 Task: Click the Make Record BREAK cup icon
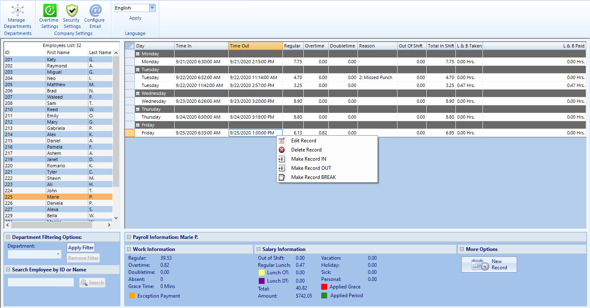[282, 177]
